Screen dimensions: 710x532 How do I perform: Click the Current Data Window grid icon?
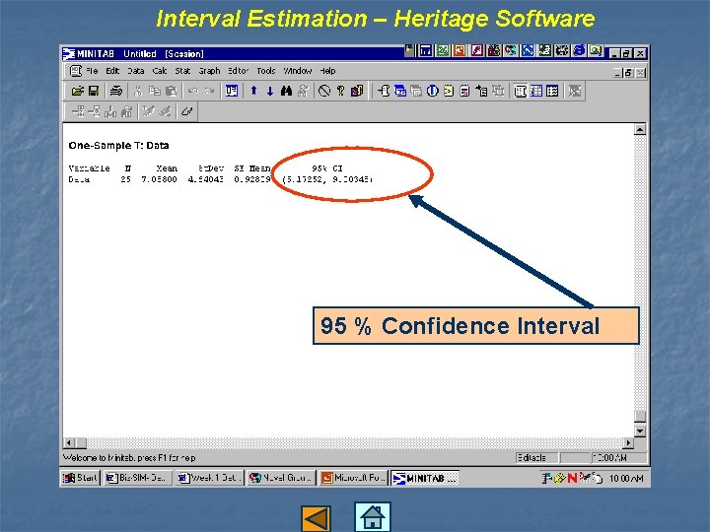[536, 91]
